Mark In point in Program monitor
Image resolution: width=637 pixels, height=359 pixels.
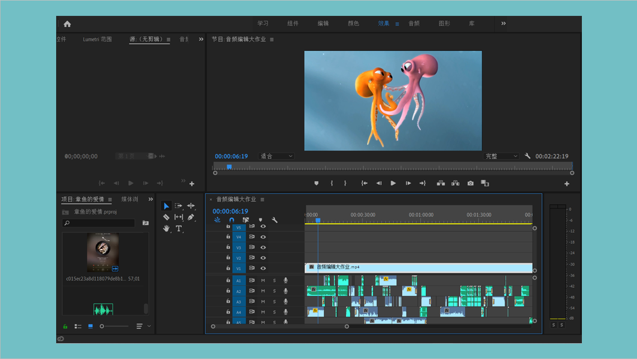pos(332,184)
